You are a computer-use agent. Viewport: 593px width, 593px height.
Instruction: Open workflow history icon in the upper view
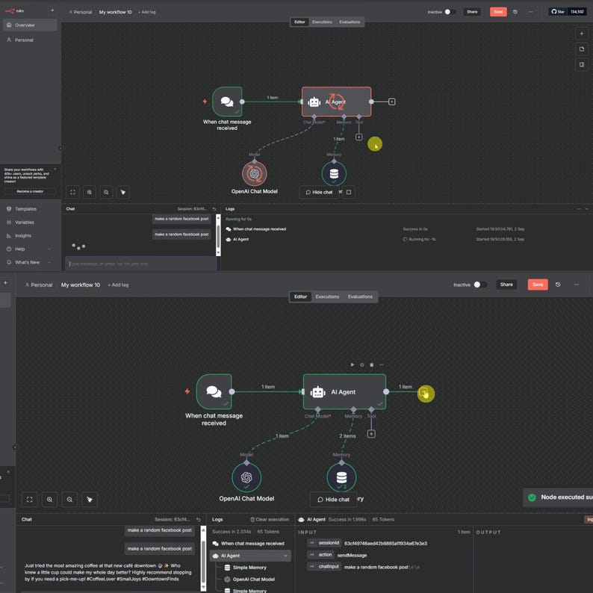pos(515,12)
